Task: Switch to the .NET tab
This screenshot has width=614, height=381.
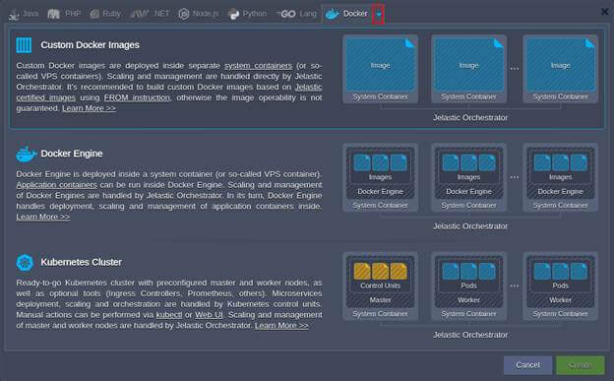Action: tap(150, 14)
